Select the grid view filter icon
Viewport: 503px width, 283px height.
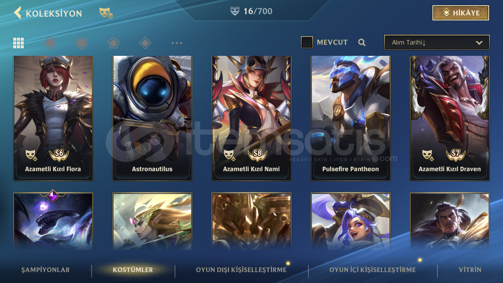click(18, 43)
